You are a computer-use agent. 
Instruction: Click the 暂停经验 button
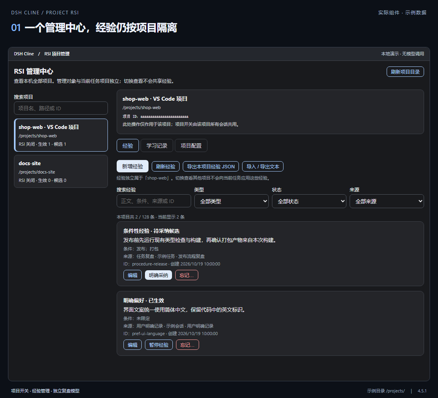tap(158, 345)
